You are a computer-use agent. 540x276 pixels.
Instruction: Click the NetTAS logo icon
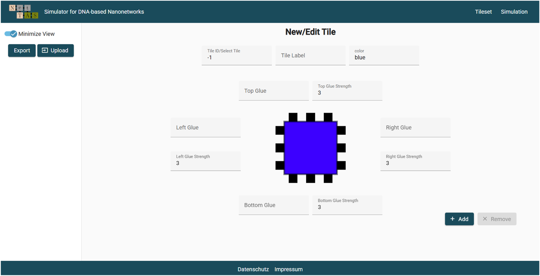pos(23,12)
